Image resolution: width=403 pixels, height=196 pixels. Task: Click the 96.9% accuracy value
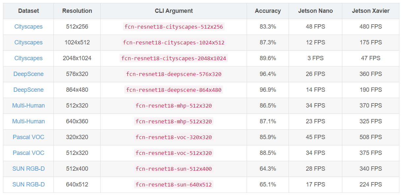[x=268, y=90]
